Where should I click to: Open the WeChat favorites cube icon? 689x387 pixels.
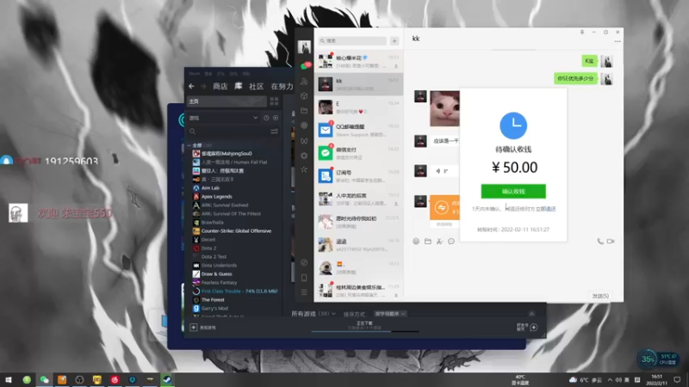(x=304, y=95)
